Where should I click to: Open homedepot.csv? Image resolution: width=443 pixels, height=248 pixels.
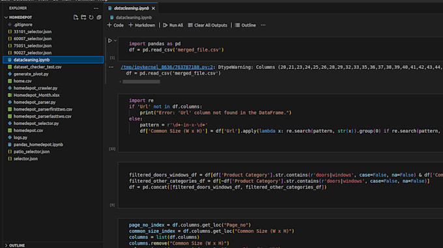point(29,130)
